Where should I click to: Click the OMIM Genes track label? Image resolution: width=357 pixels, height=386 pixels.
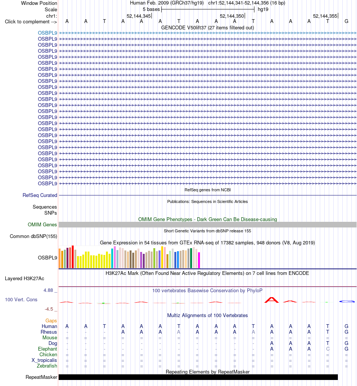(42, 224)
